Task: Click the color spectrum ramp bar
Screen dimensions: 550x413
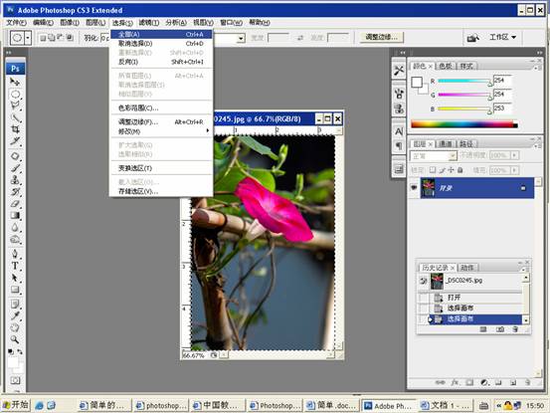Action: point(464,123)
